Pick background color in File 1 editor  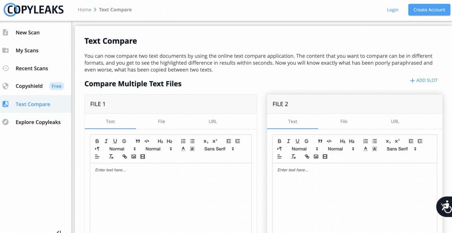192,149
